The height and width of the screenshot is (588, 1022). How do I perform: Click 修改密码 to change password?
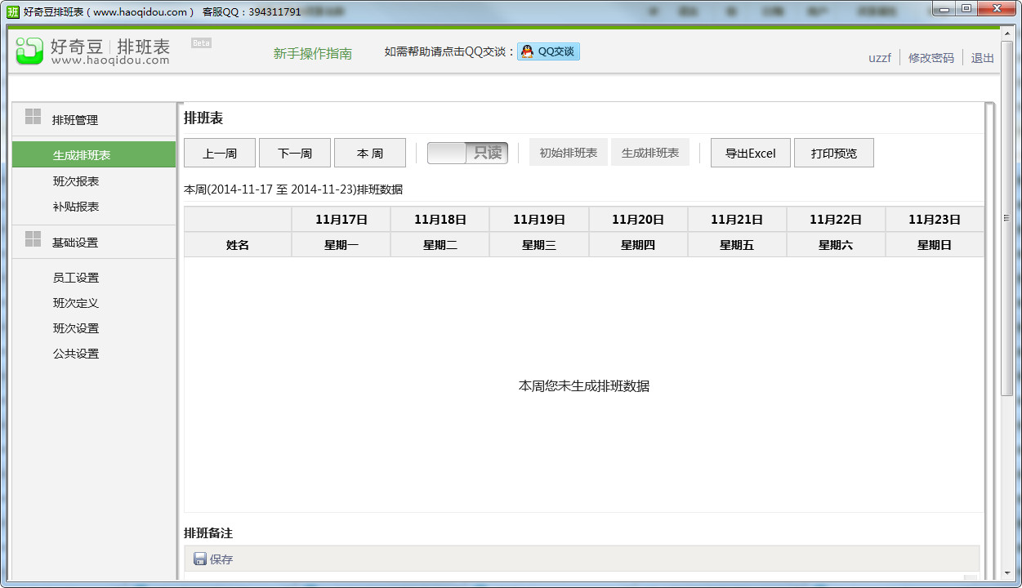[x=931, y=58]
